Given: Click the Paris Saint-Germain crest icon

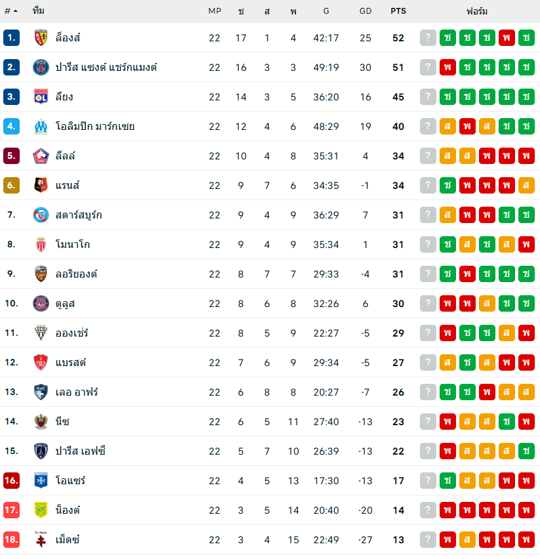Looking at the screenshot, I should [x=41, y=68].
